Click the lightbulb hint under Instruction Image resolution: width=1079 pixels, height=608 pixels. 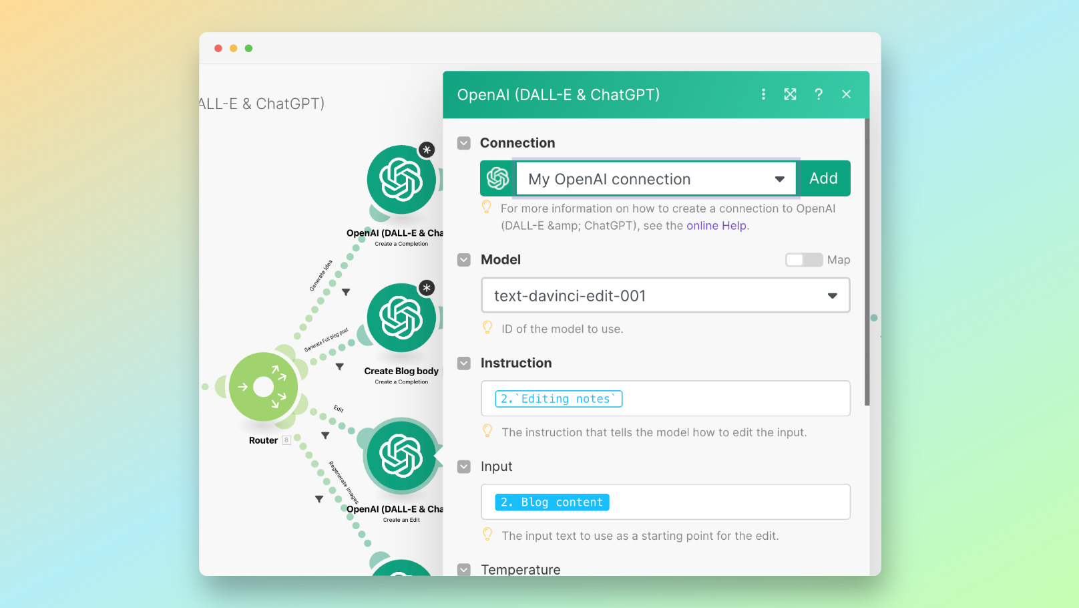point(487,431)
